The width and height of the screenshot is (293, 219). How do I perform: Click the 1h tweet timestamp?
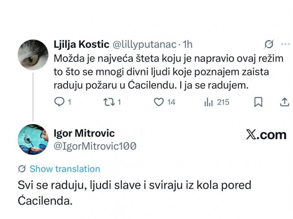point(188,45)
